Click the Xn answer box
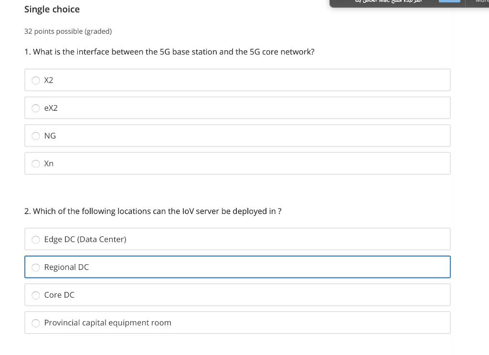Screen dimensions: 489x355 pos(237,163)
